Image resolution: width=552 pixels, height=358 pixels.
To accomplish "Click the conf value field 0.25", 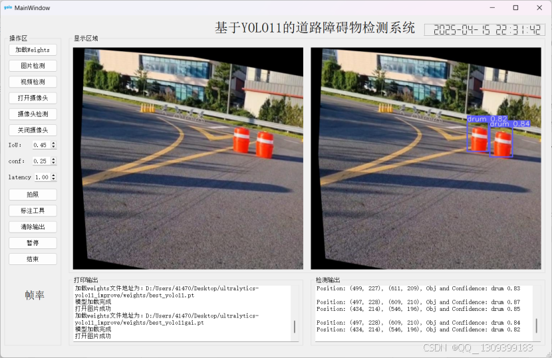I will [x=41, y=161].
